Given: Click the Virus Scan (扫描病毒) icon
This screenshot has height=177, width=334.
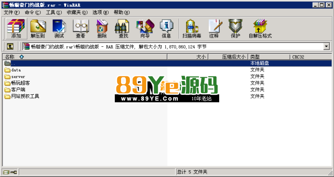Looking at the screenshot, I should point(192,28).
